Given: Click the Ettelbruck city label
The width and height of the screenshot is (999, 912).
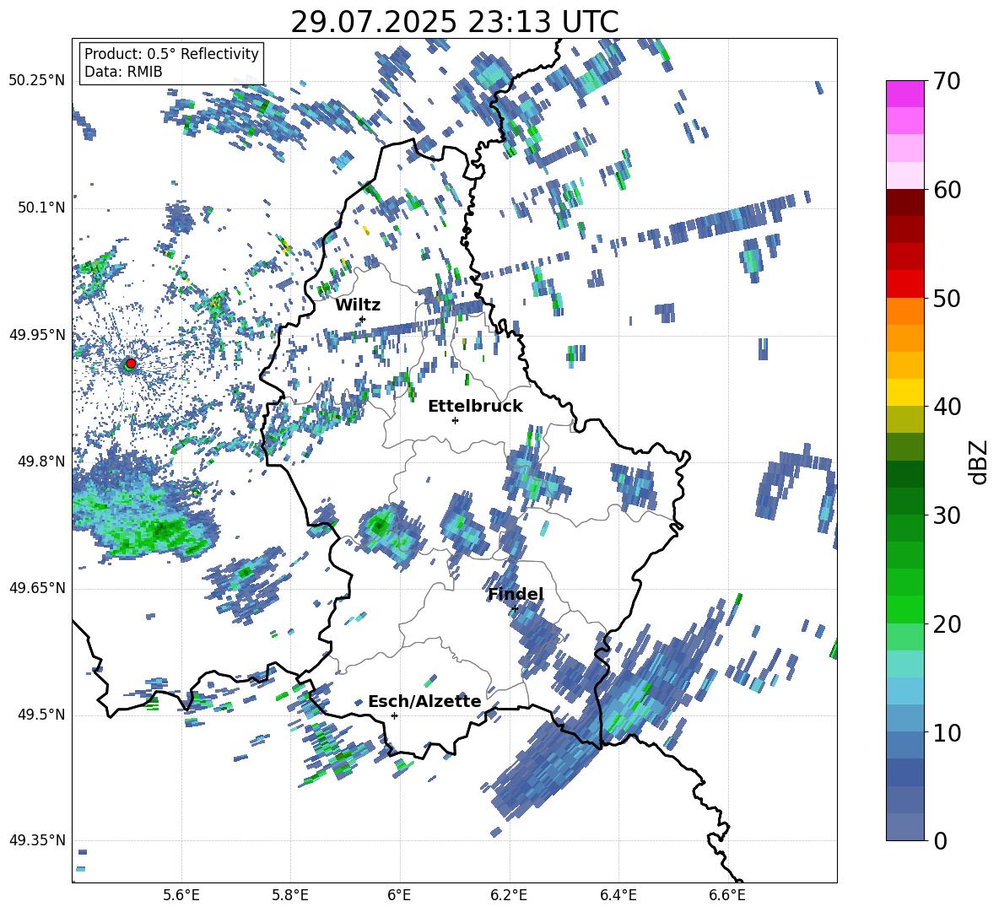Looking at the screenshot, I should (475, 407).
